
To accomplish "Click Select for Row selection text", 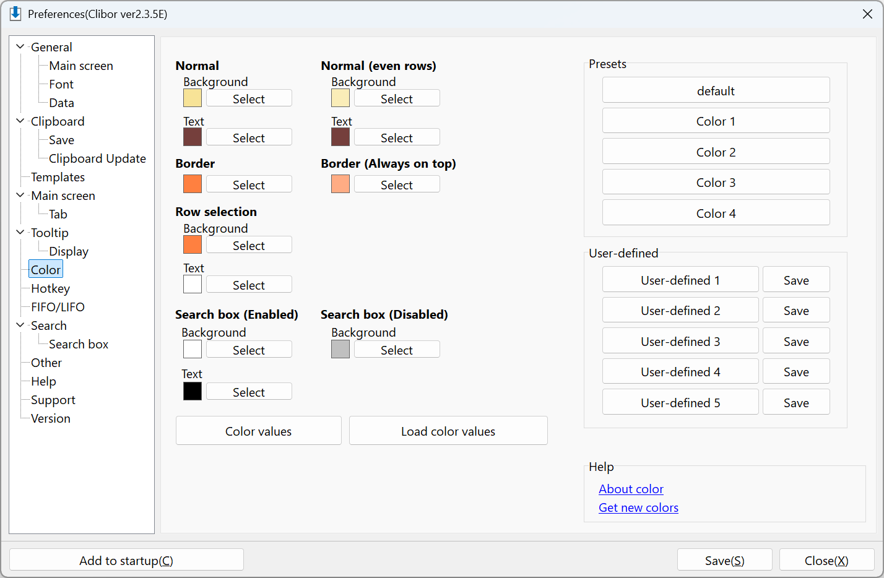I will pyautogui.click(x=249, y=285).
